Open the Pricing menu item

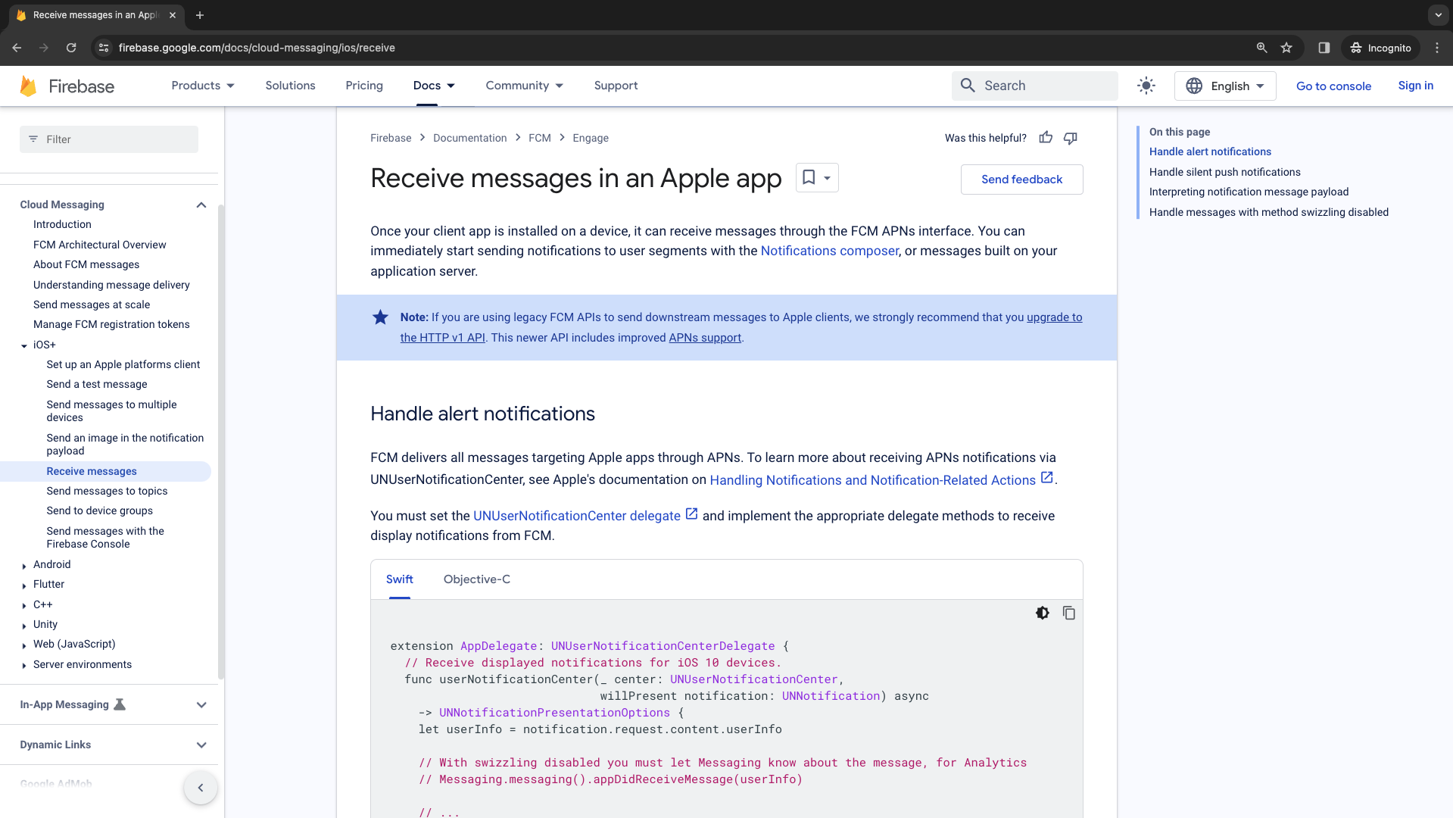click(364, 86)
